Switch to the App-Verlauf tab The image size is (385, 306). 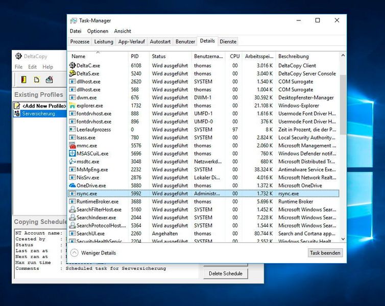132,42
